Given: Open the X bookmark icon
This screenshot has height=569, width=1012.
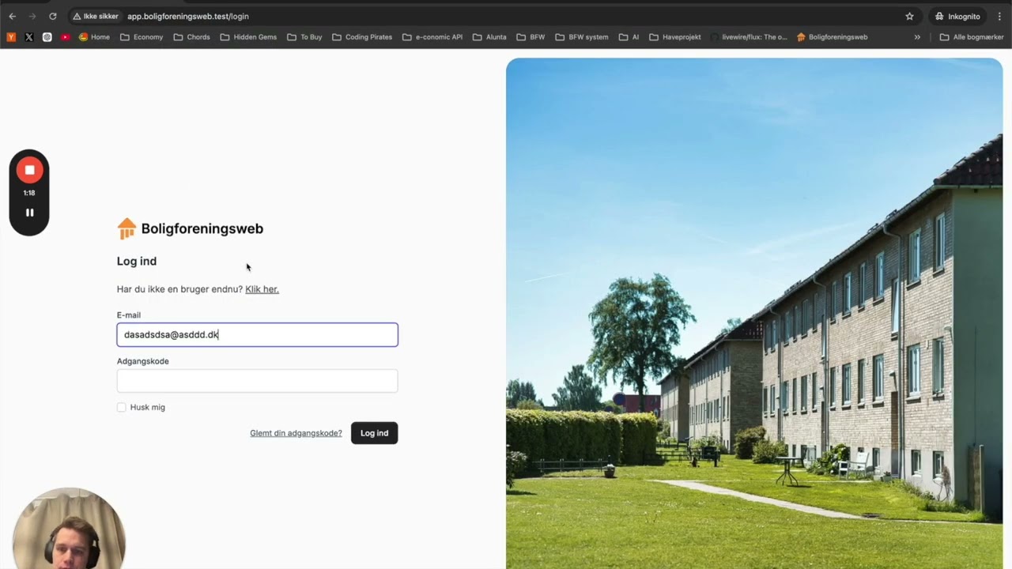Looking at the screenshot, I should pos(29,37).
